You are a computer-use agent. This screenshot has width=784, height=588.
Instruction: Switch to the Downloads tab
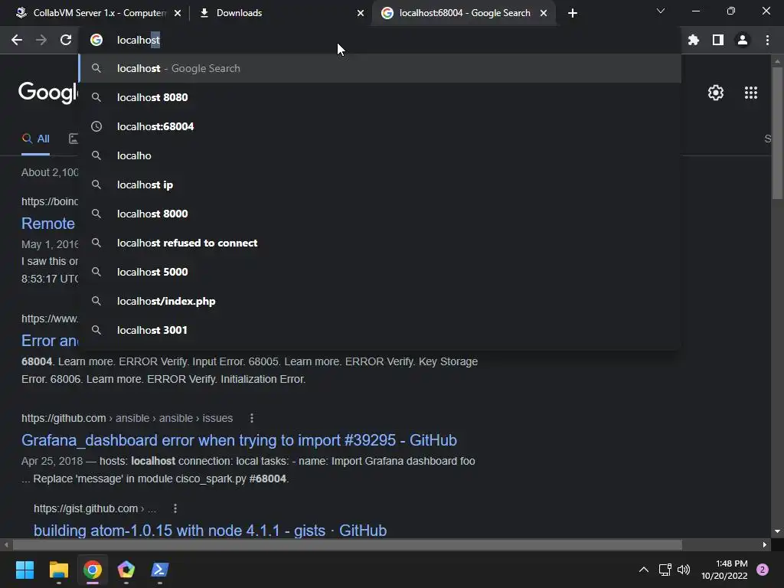(280, 13)
